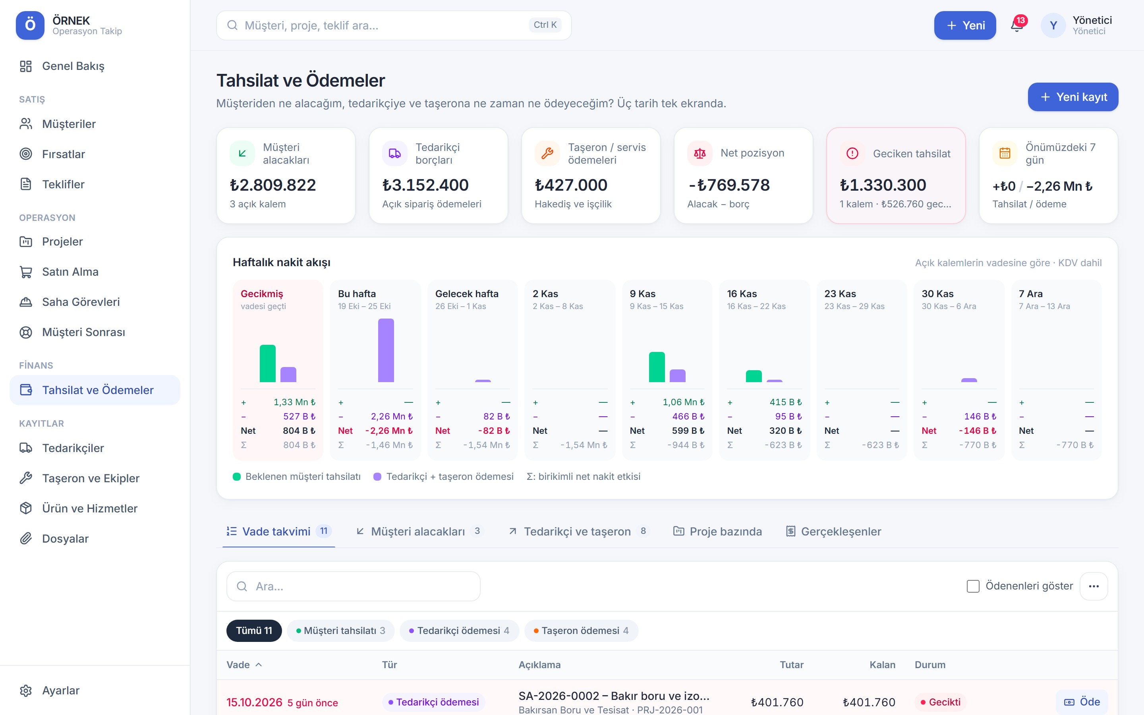Click the Önümüzdeki 7 gün calendar icon
The image size is (1144, 715).
tap(1005, 154)
